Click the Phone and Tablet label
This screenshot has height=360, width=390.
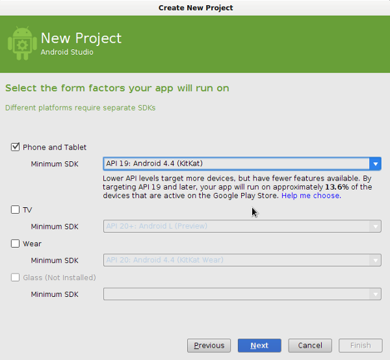[x=55, y=148]
